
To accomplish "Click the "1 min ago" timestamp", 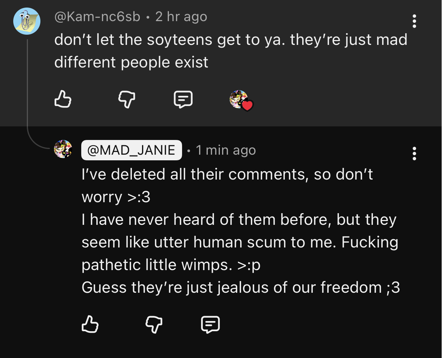I will pyautogui.click(x=226, y=150).
